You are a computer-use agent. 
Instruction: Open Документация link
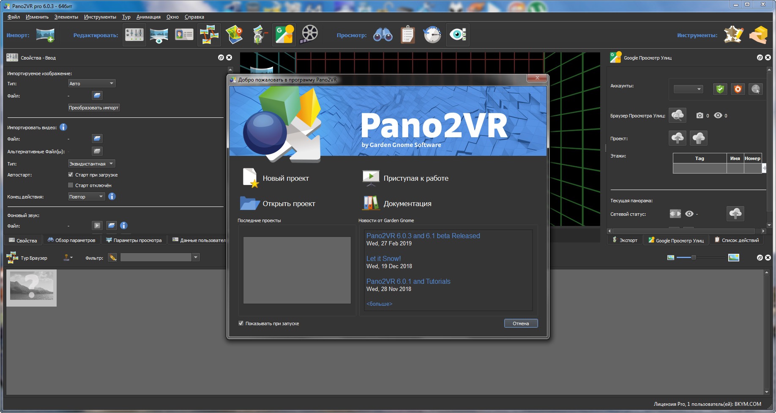(397, 204)
